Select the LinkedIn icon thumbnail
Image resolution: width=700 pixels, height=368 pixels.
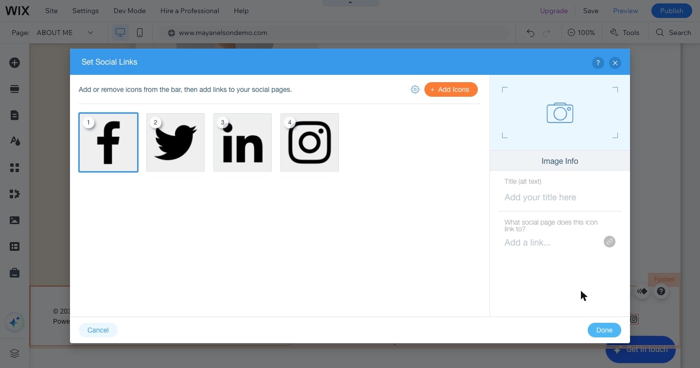point(243,142)
